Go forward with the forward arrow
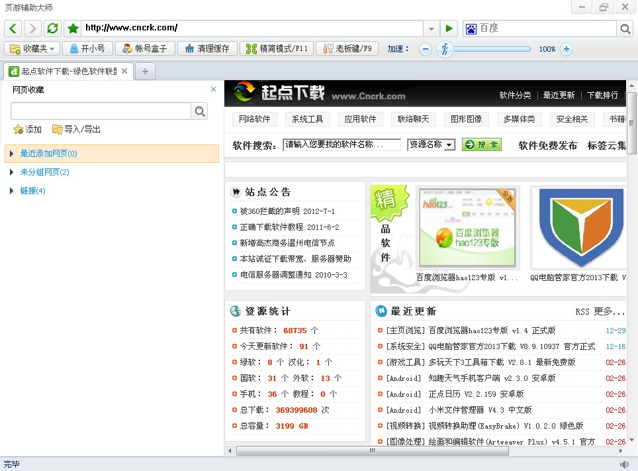 (x=32, y=28)
